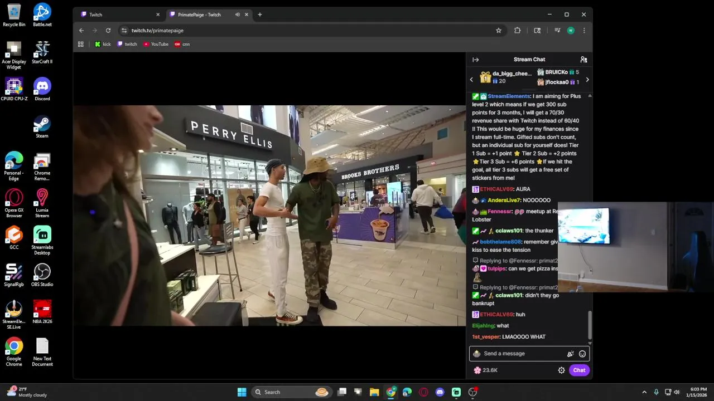714x401 pixels.
Task: Show next gift leaderboard entries
Action: (587, 80)
